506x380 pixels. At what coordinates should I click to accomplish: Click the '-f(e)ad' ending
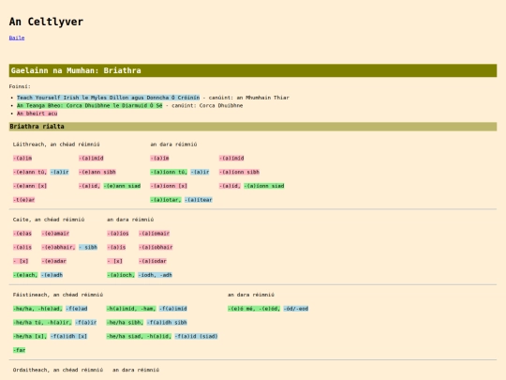pyautogui.click(x=77, y=309)
